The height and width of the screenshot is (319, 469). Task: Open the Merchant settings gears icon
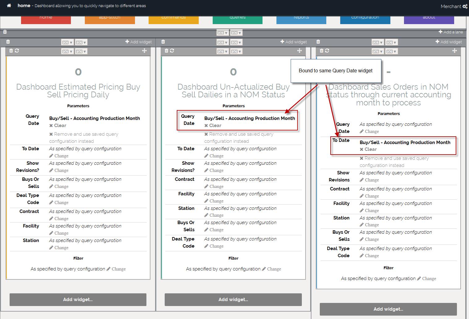(x=465, y=6)
